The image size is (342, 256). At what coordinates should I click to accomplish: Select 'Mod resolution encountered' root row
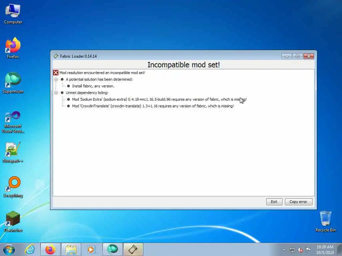(102, 73)
